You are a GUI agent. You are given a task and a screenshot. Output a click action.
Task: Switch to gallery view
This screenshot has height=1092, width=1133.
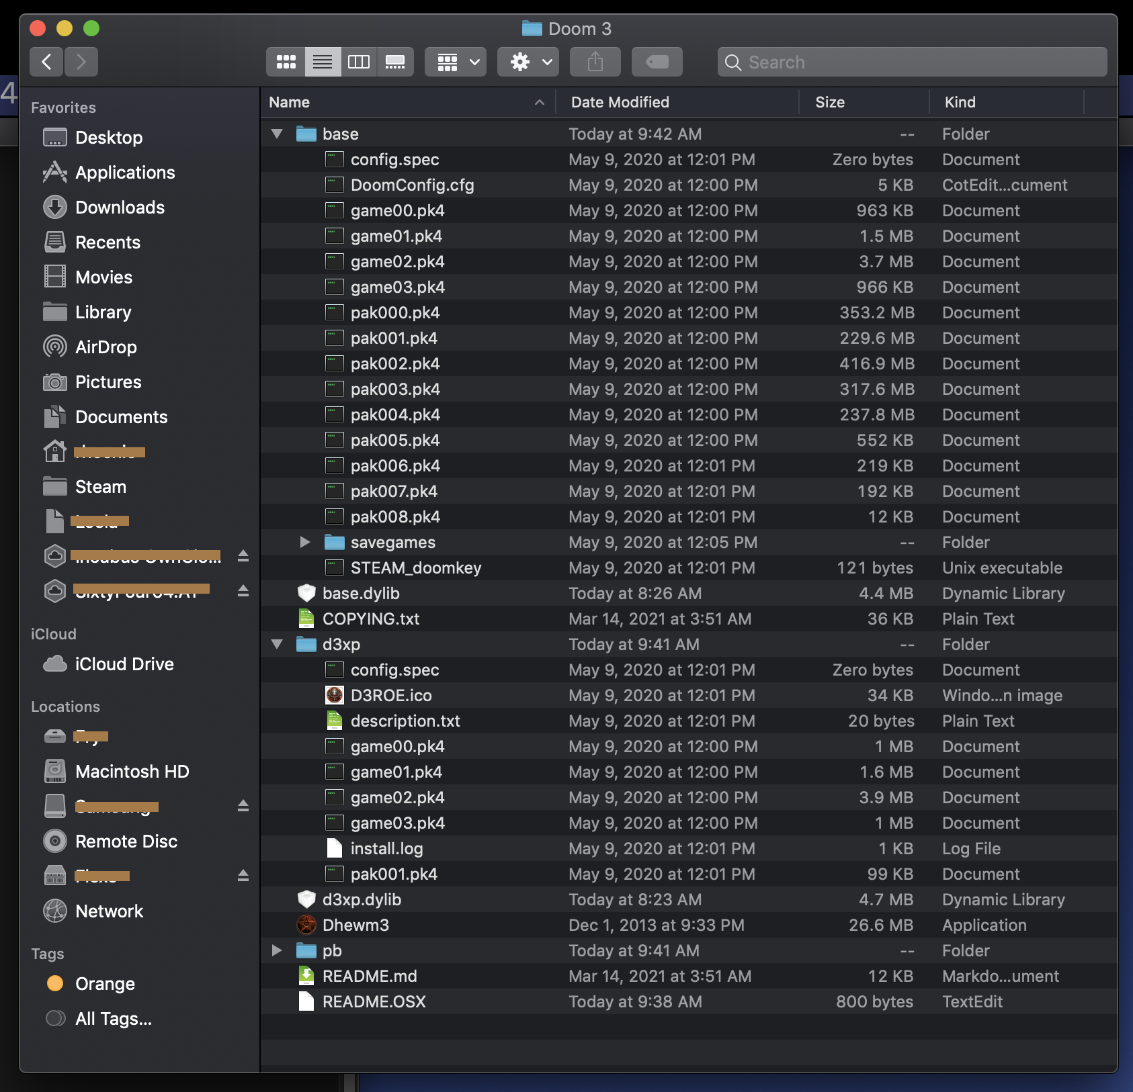click(395, 62)
